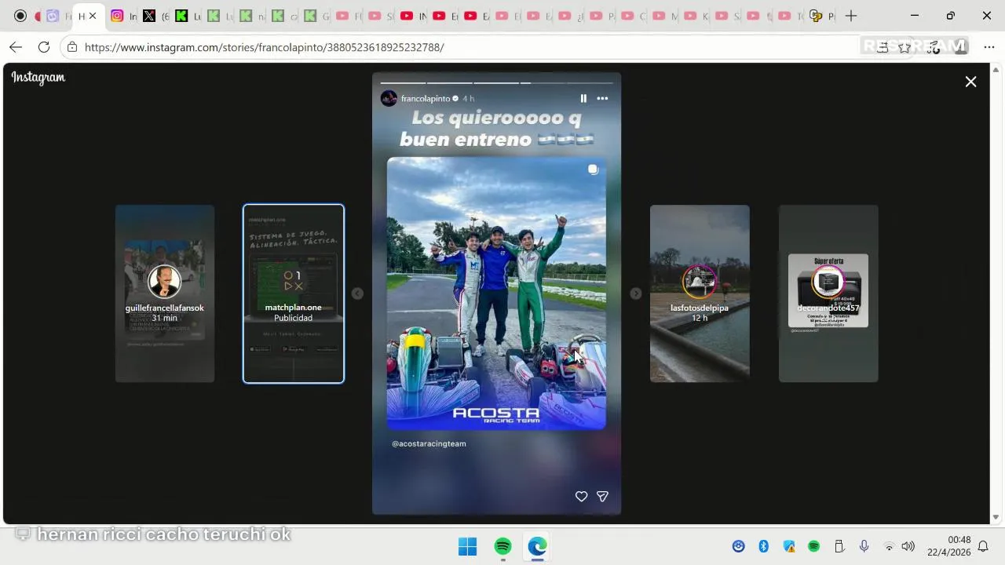Image resolution: width=1005 pixels, height=565 pixels.
Task: Switch to the last tab labeled P
Action: pos(821,16)
